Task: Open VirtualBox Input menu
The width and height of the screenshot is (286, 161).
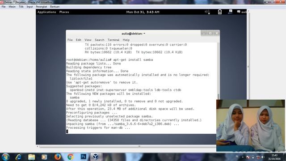Action: [29, 7]
